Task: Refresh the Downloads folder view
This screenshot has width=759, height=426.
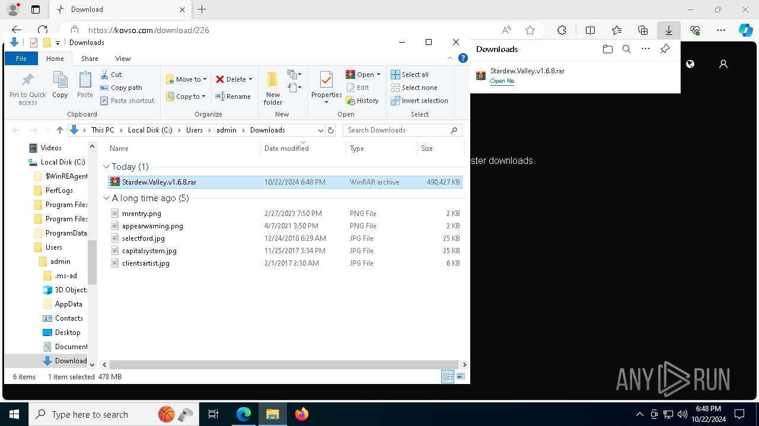Action: coord(331,130)
